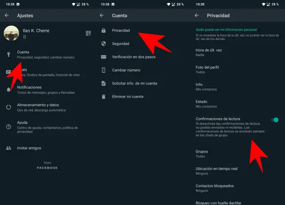Tap the Ilan K. Cherre profile photo

11,33
